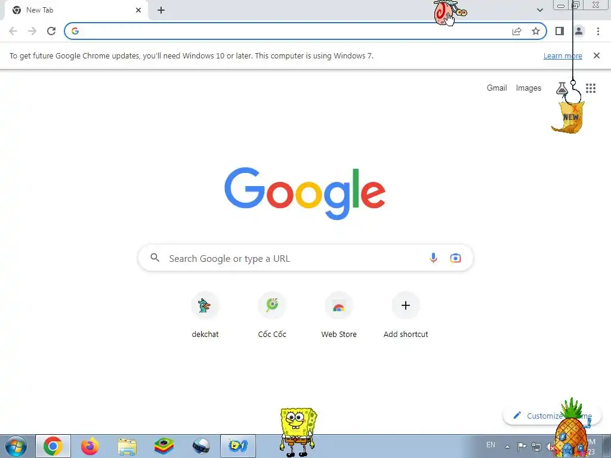Focus the Chrome address bar
This screenshot has height=458, width=611.
click(x=305, y=31)
